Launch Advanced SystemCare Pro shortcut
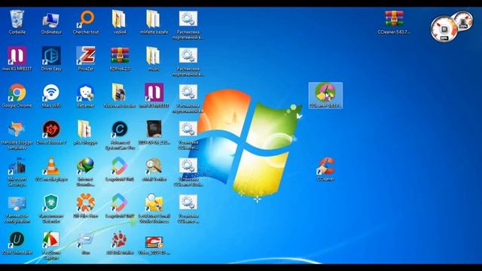 point(120,135)
